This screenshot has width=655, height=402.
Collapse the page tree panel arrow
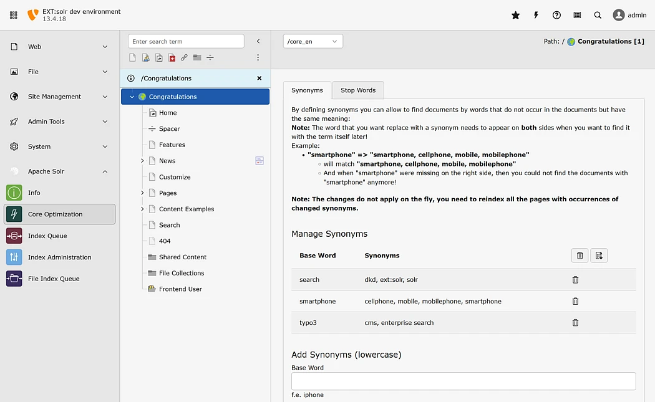pyautogui.click(x=258, y=41)
